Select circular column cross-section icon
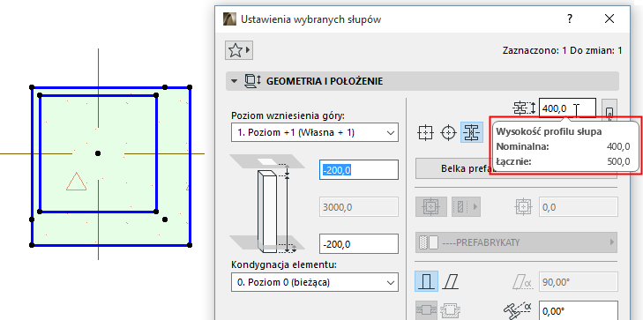 point(449,133)
